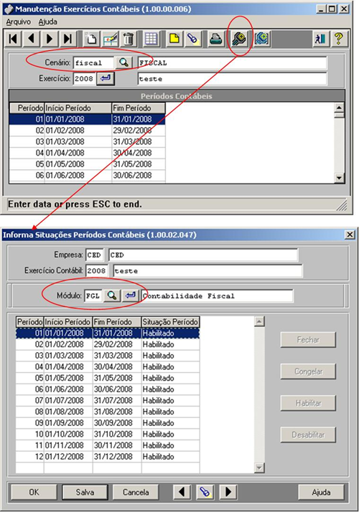The image size is (359, 512).
Task: Click the Habilitar button
Action: coord(308,403)
